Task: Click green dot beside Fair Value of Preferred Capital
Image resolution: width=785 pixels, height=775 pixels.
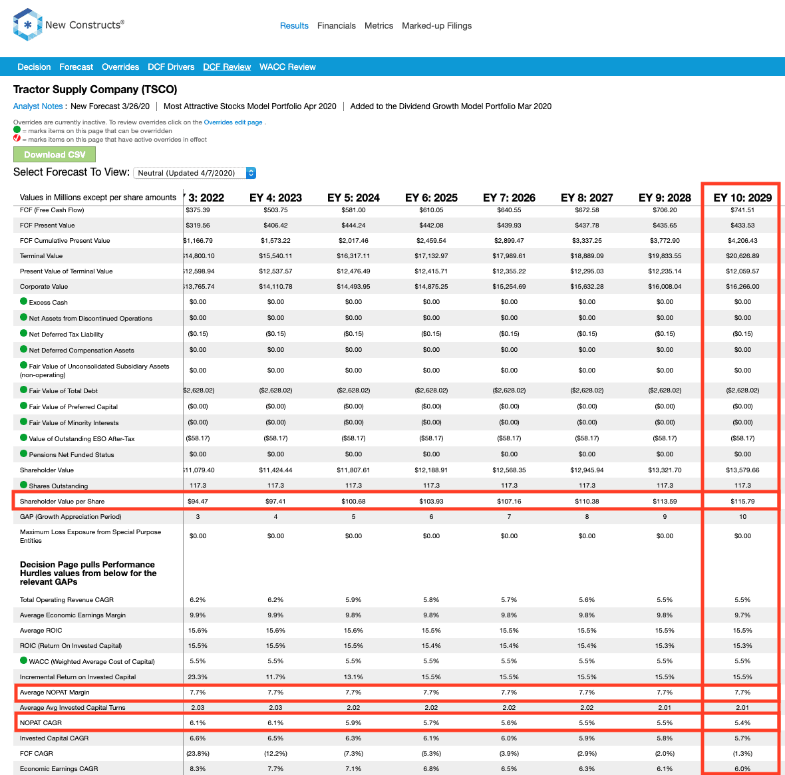Action: click(x=23, y=406)
